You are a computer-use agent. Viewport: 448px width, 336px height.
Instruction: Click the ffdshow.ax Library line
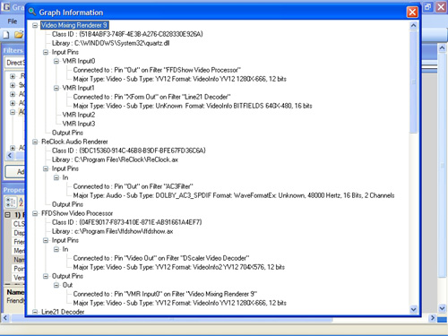click(112, 231)
